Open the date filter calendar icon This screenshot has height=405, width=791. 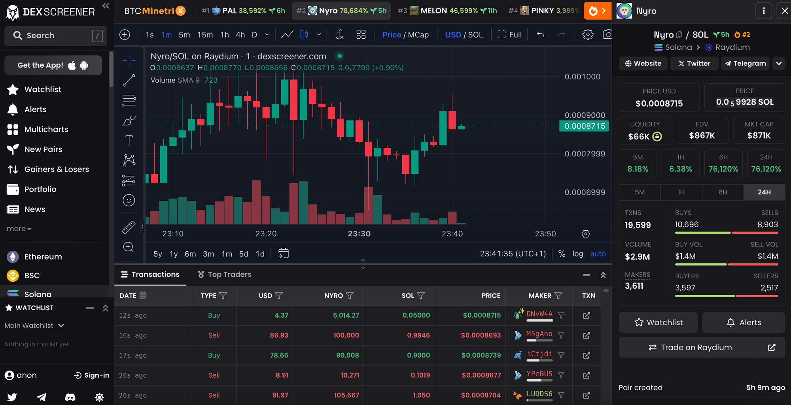tap(143, 295)
